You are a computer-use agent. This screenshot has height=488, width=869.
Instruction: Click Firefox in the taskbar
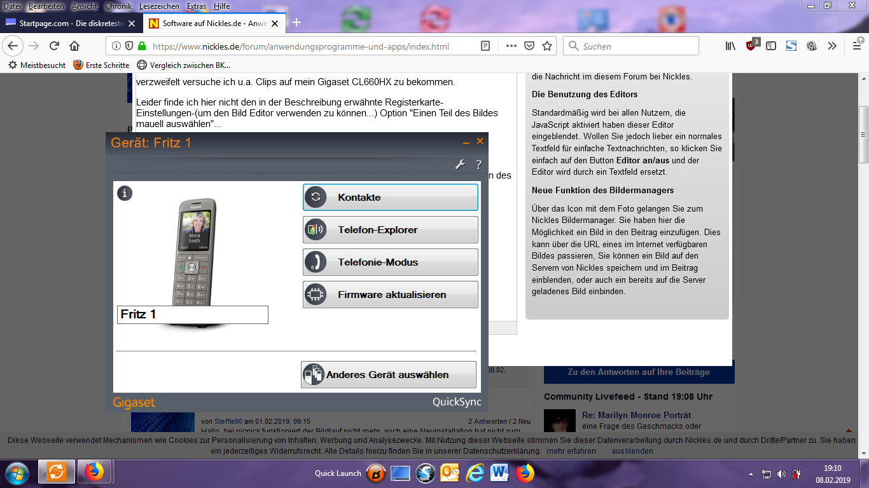tap(94, 472)
